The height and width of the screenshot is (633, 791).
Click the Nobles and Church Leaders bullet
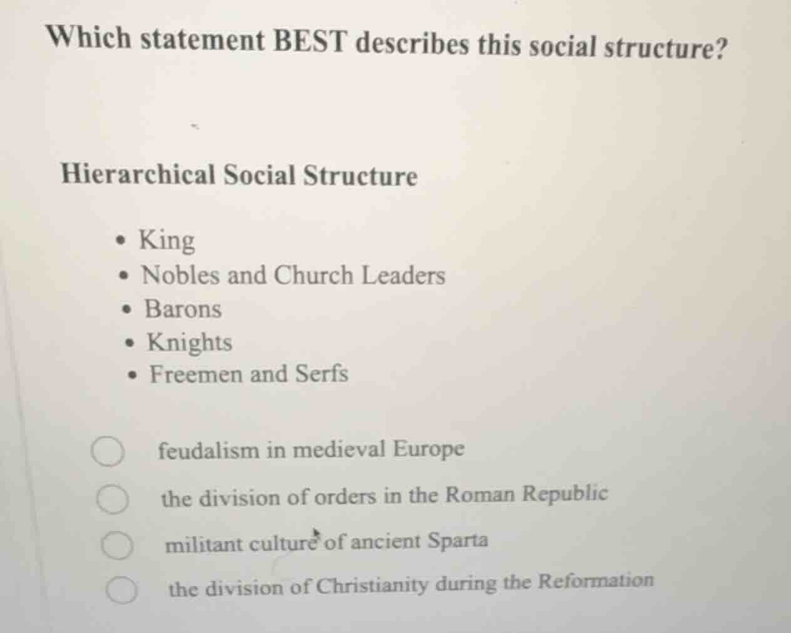click(292, 275)
